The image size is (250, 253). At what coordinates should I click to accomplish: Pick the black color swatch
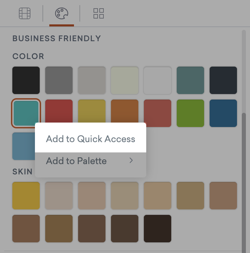(26, 80)
